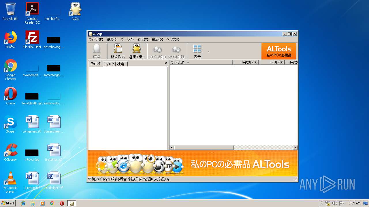The image size is (369, 207).
Task: Select the Opera desktop icon
Action: [10, 96]
